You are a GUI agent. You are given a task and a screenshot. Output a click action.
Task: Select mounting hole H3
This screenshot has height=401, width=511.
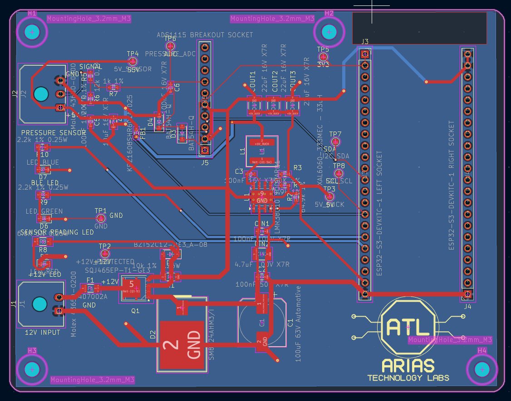click(32, 369)
